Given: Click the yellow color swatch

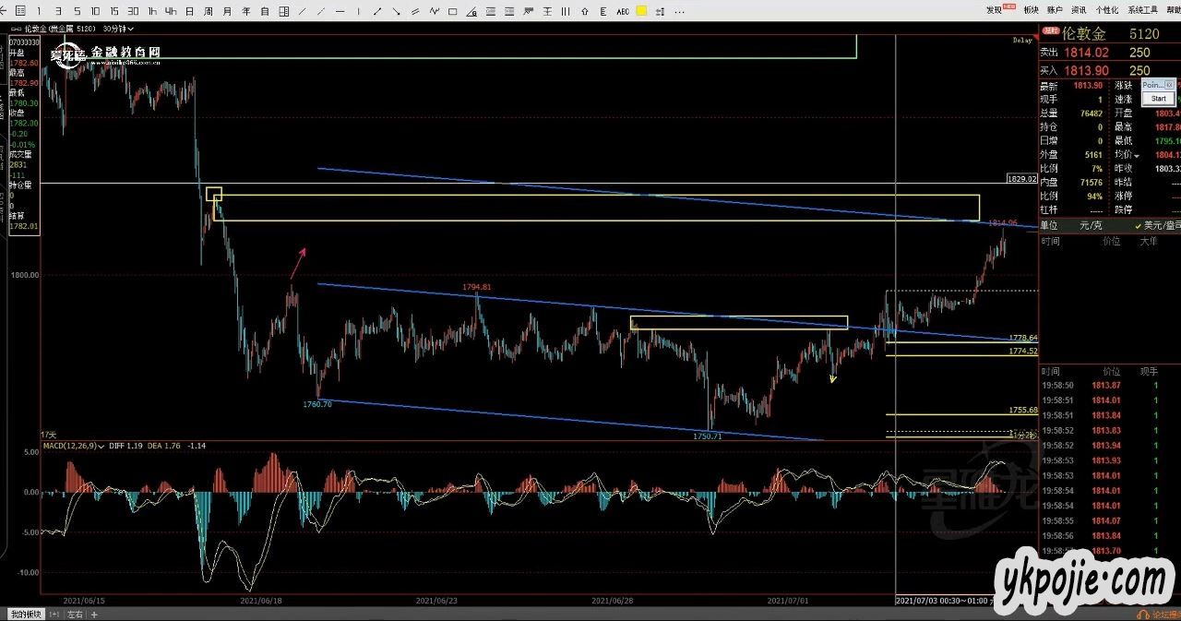Looking at the screenshot, I should [640, 11].
